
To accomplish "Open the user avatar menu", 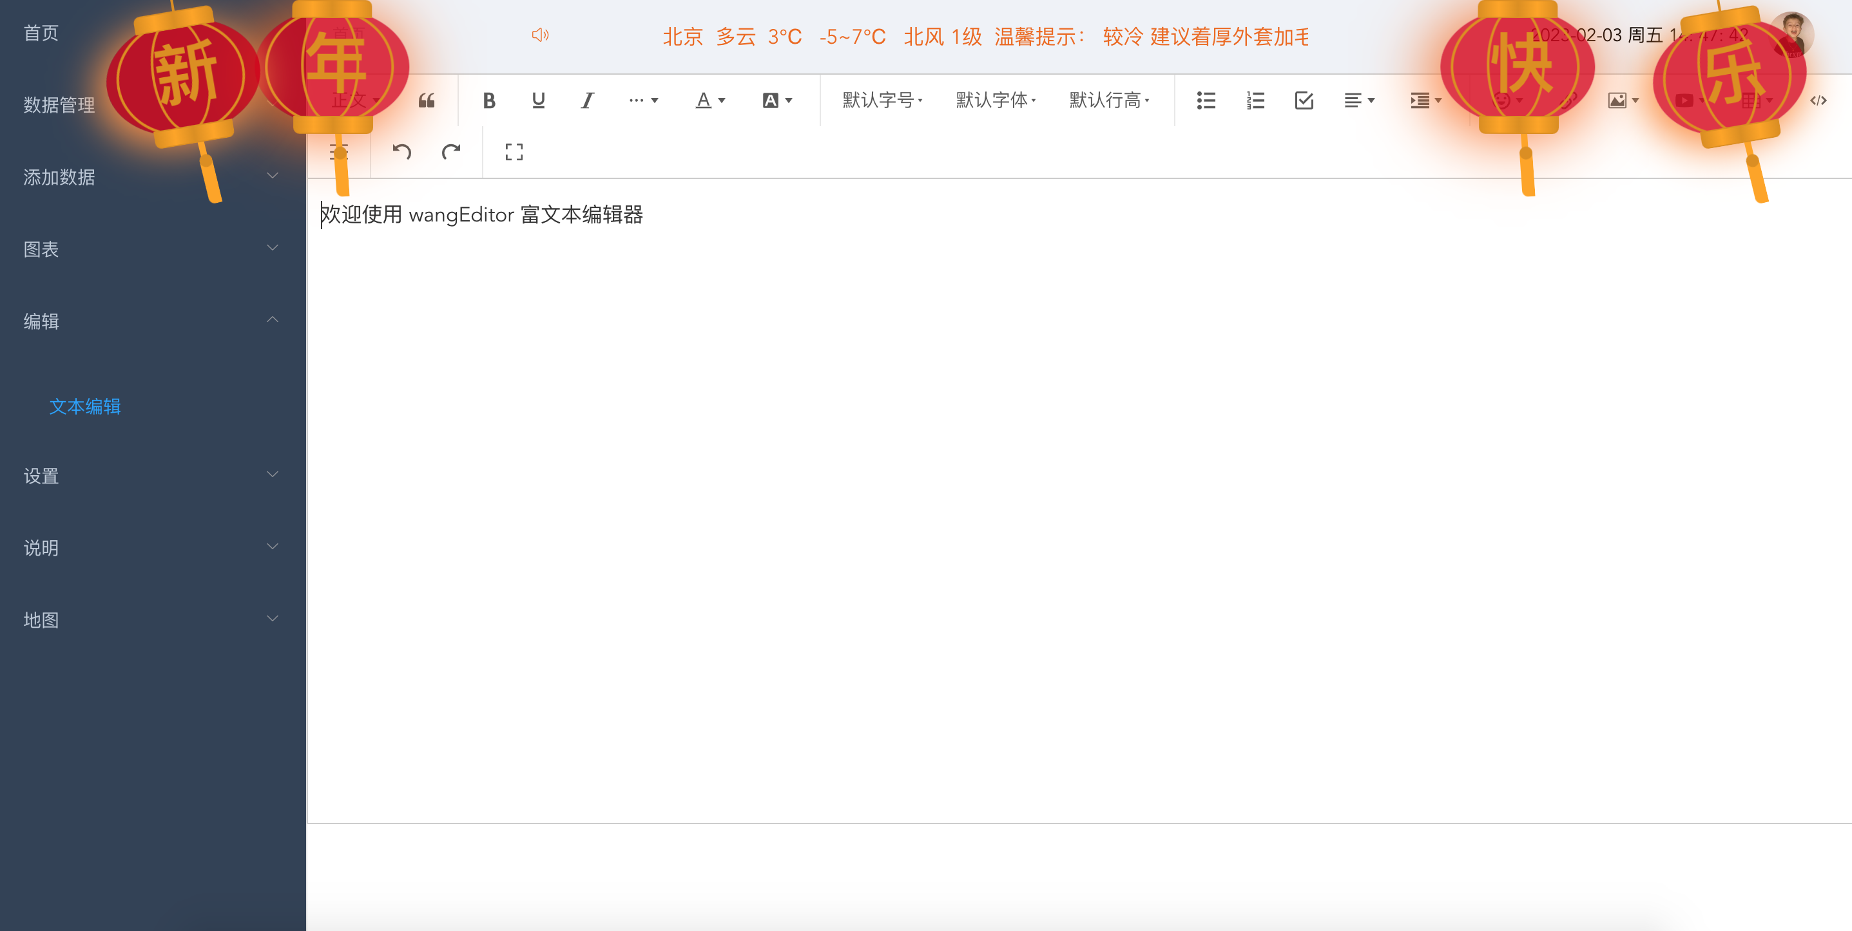I will (1791, 35).
